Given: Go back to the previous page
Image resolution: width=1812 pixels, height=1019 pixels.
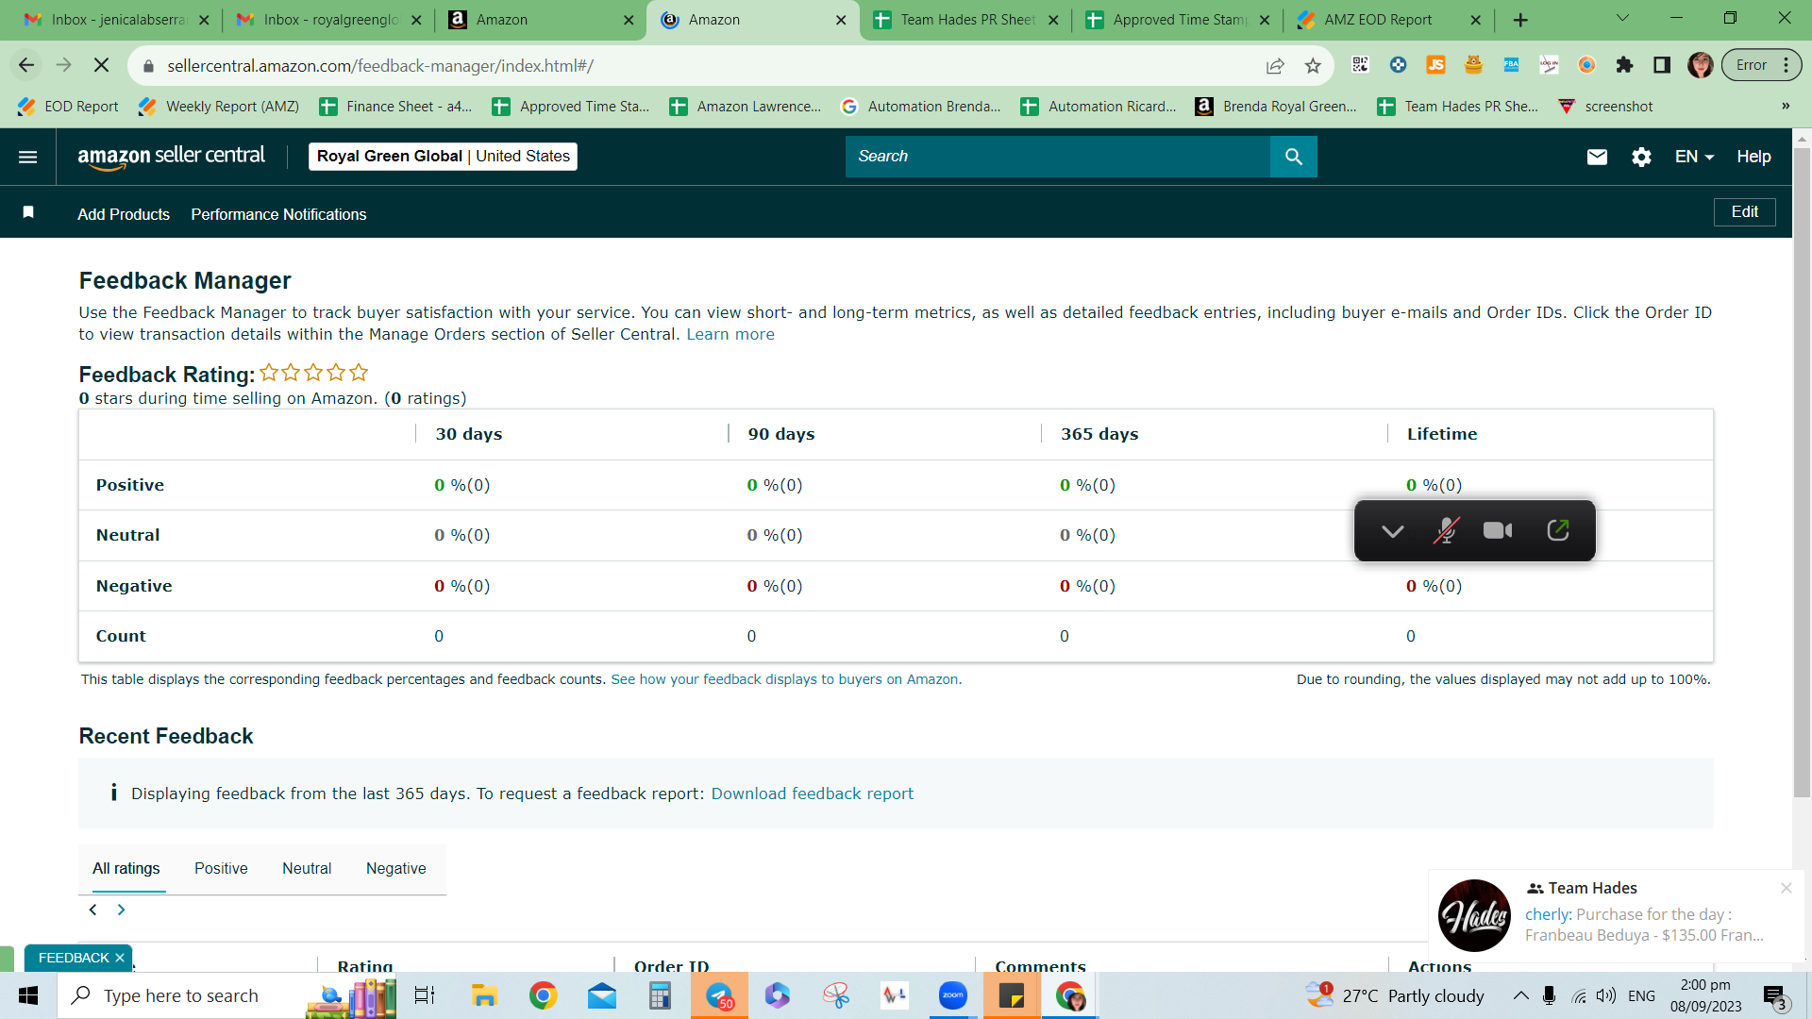Looking at the screenshot, I should [26, 65].
